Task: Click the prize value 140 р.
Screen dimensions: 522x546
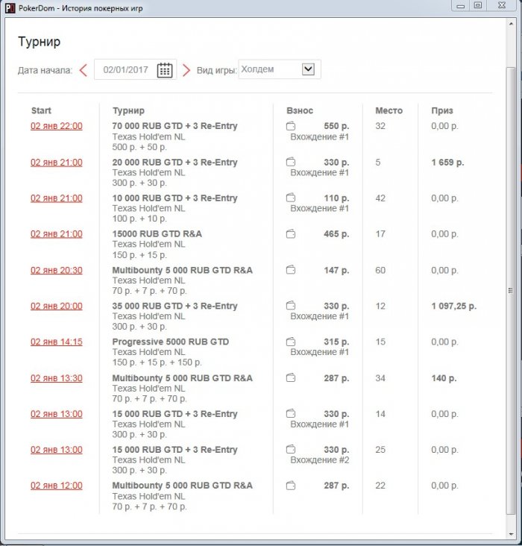Action: point(444,378)
